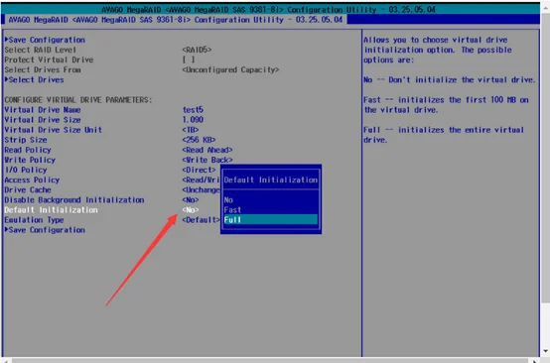Open the Read Ahead policy selector

pyautogui.click(x=206, y=150)
